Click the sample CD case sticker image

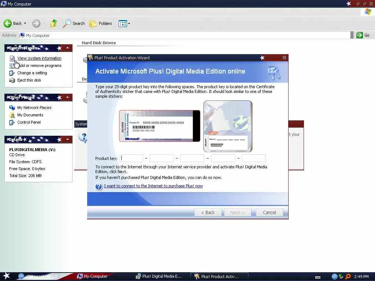(228, 126)
